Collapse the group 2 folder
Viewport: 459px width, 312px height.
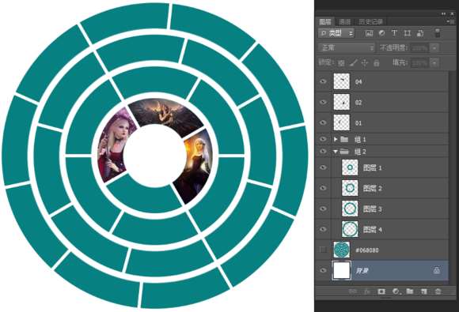tap(336, 152)
